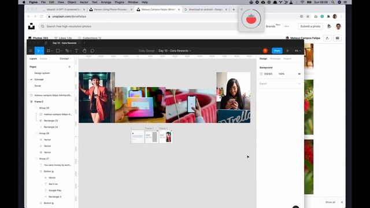Viewport: 370px width, 208px height.
Task: Click the Chrome address bar URL
Action: (69, 17)
